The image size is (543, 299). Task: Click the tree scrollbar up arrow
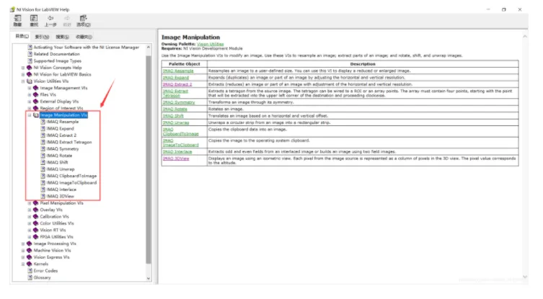point(149,47)
